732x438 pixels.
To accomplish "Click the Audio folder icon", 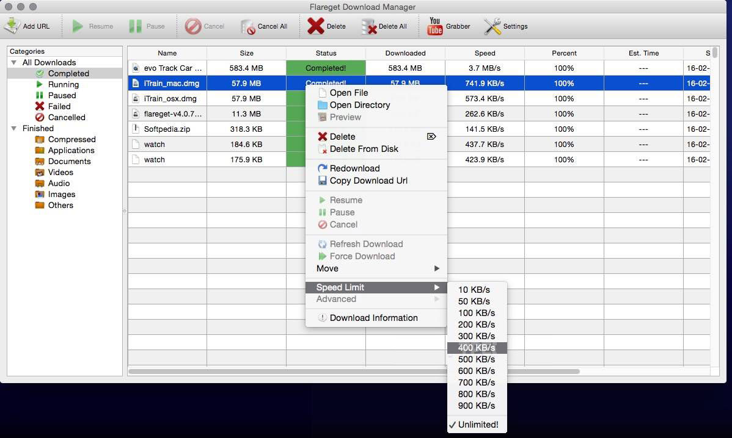I will [x=40, y=183].
